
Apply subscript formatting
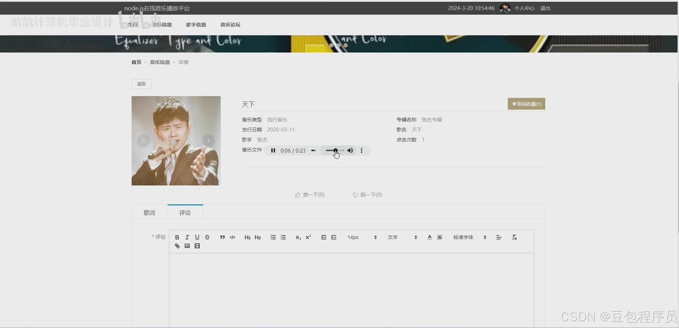click(x=298, y=237)
